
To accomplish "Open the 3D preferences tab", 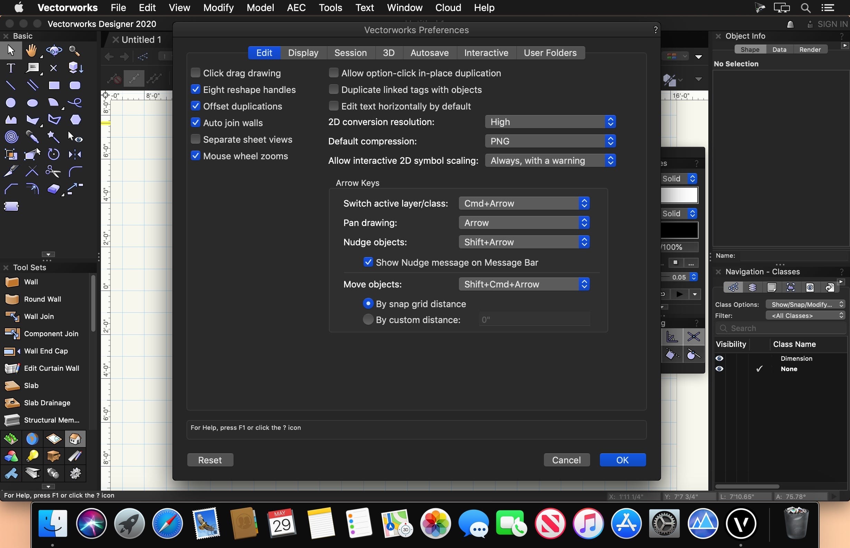I will point(388,53).
